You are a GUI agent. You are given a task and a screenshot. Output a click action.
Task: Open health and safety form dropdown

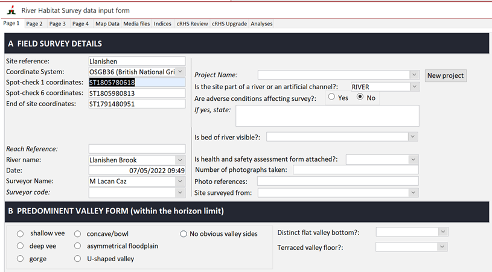coord(414,159)
